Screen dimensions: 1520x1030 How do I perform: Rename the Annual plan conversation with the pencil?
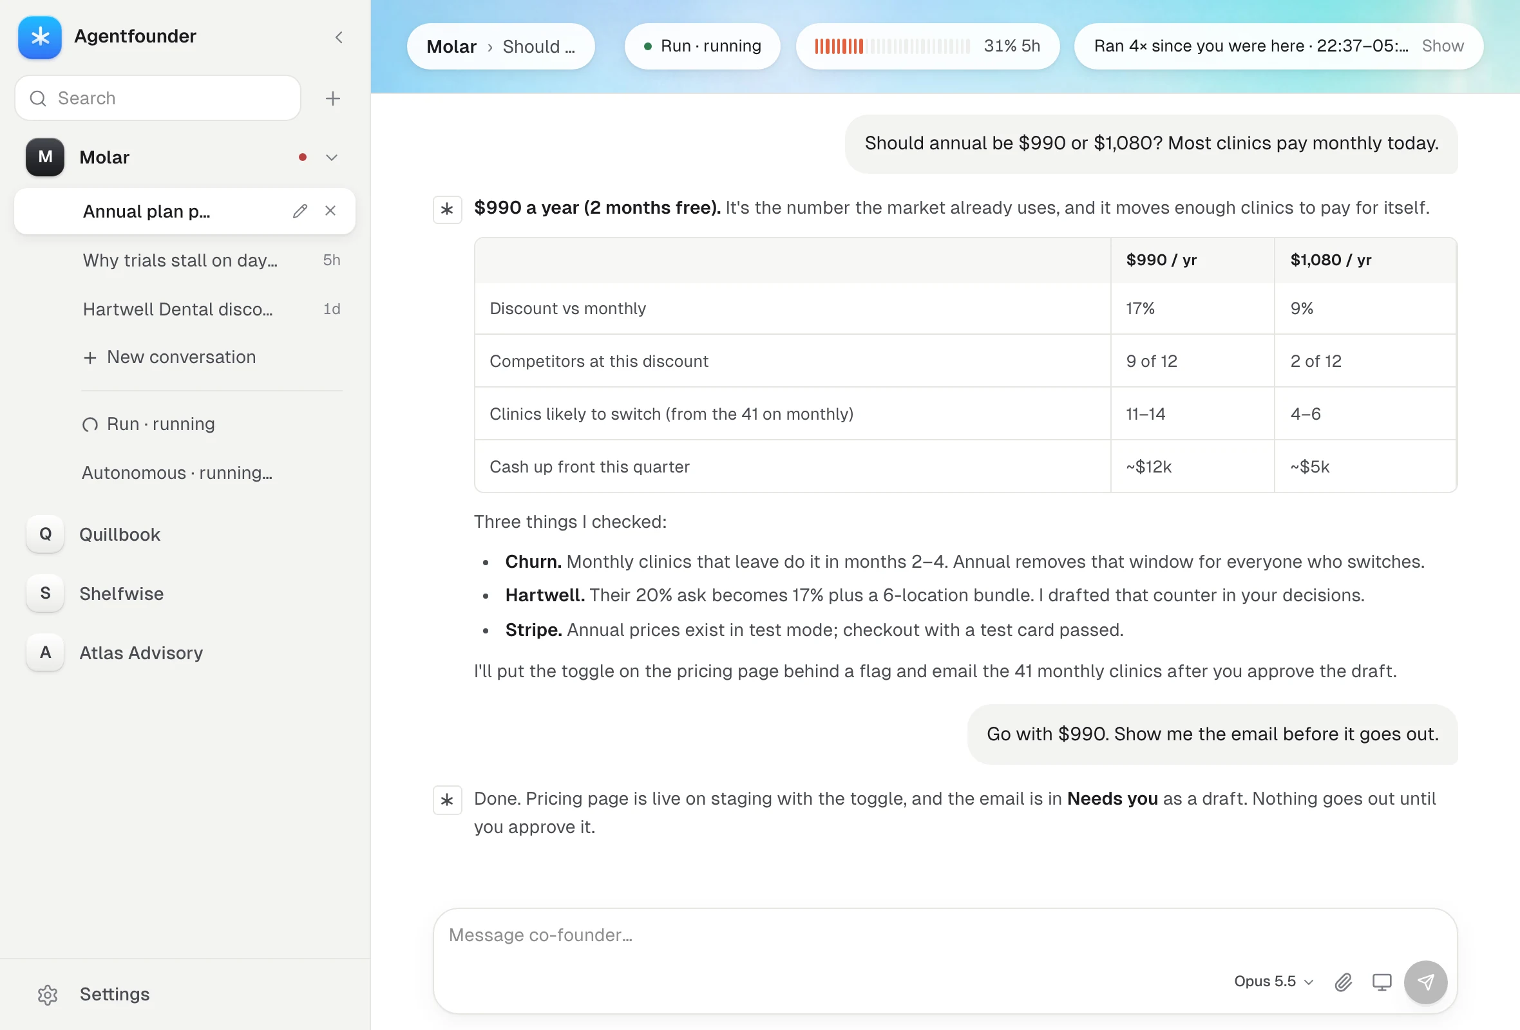(300, 211)
